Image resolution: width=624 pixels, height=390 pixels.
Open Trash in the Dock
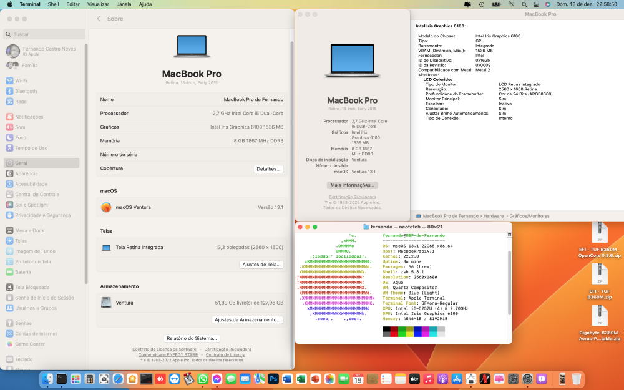point(576,379)
